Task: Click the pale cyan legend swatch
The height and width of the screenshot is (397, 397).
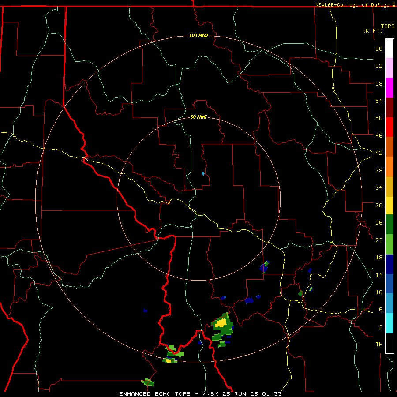Action: [x=390, y=323]
